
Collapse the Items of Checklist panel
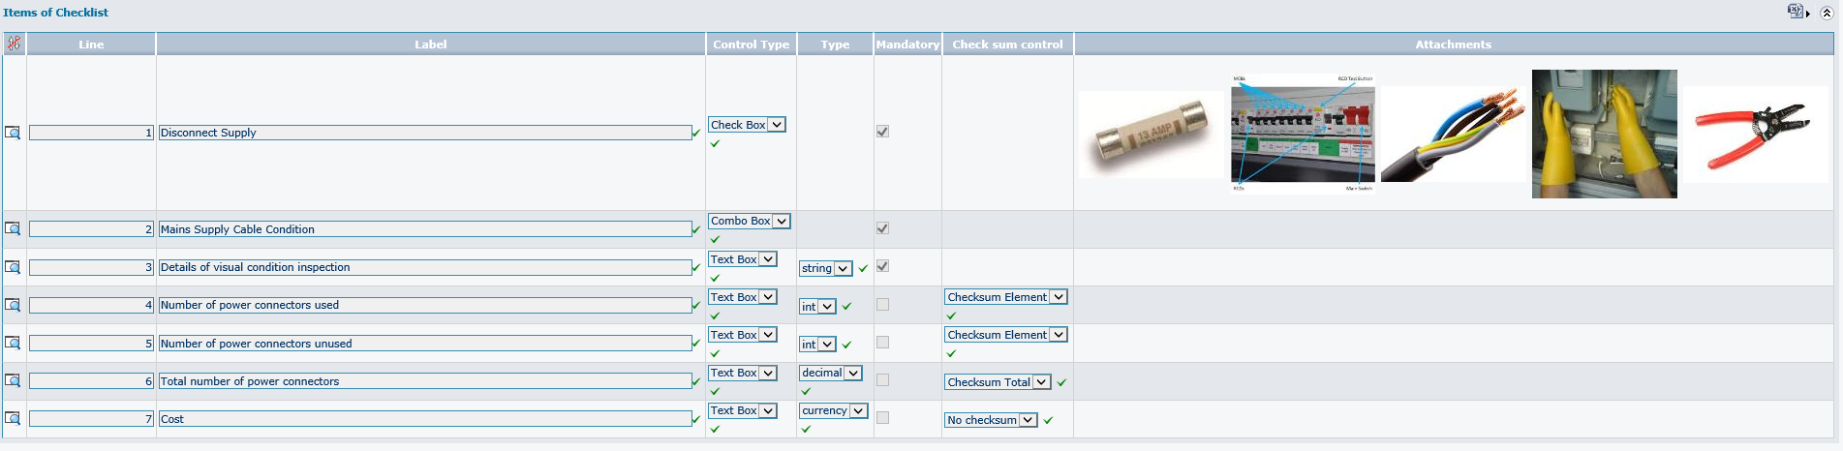point(1828,11)
